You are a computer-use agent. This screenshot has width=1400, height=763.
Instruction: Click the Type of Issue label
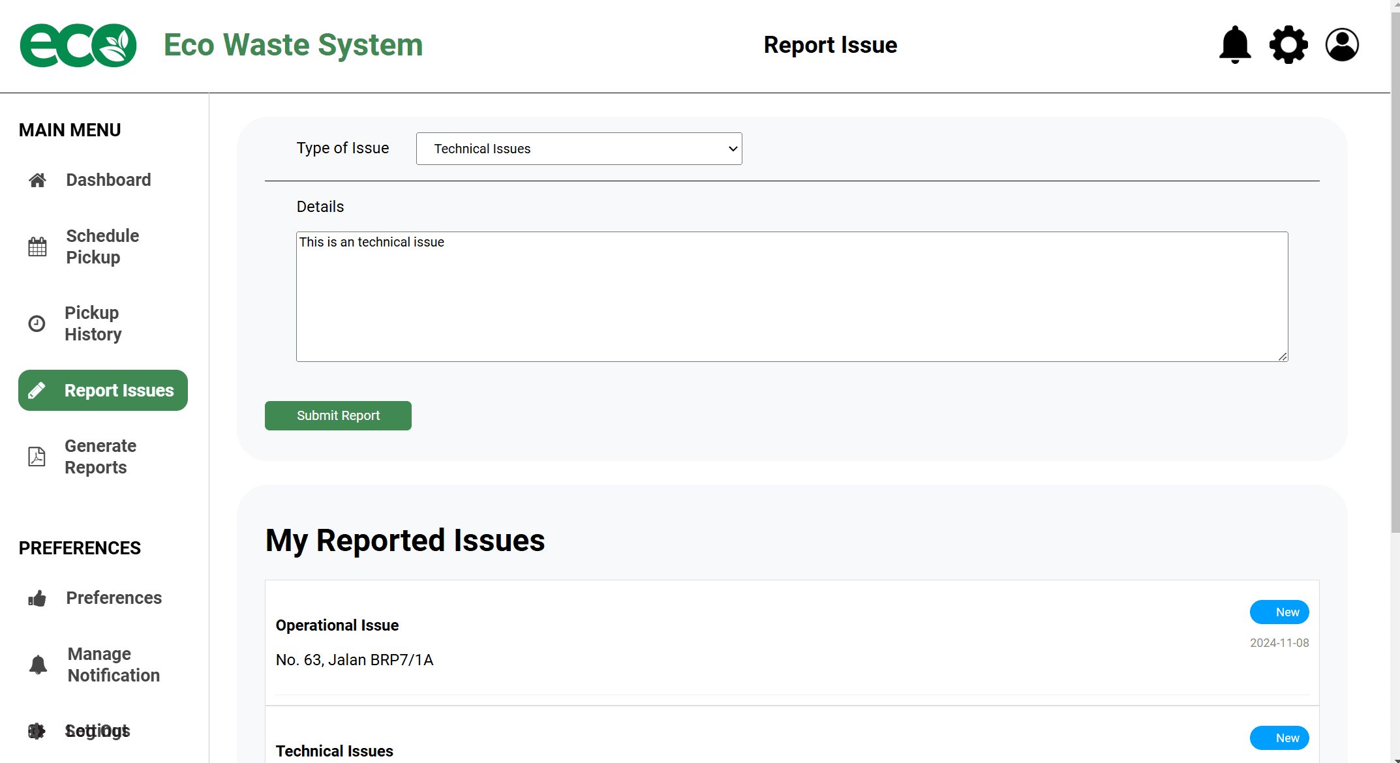click(x=343, y=148)
